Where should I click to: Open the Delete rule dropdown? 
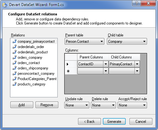(x=103, y=105)
